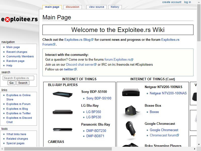
Task: Open the Boxee link
Action: [154, 112]
